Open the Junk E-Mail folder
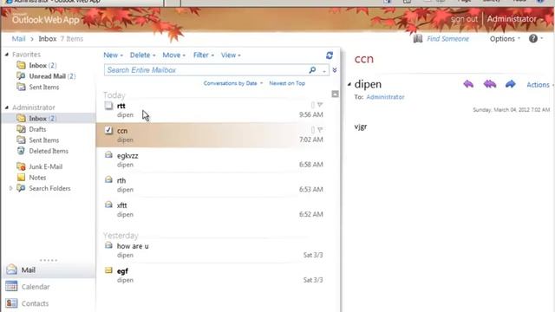Image resolution: width=555 pixels, height=312 pixels. [x=45, y=166]
